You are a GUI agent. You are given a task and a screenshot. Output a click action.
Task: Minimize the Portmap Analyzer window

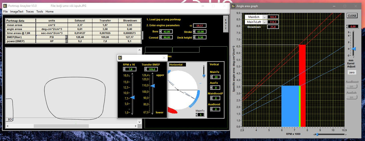(202, 6)
